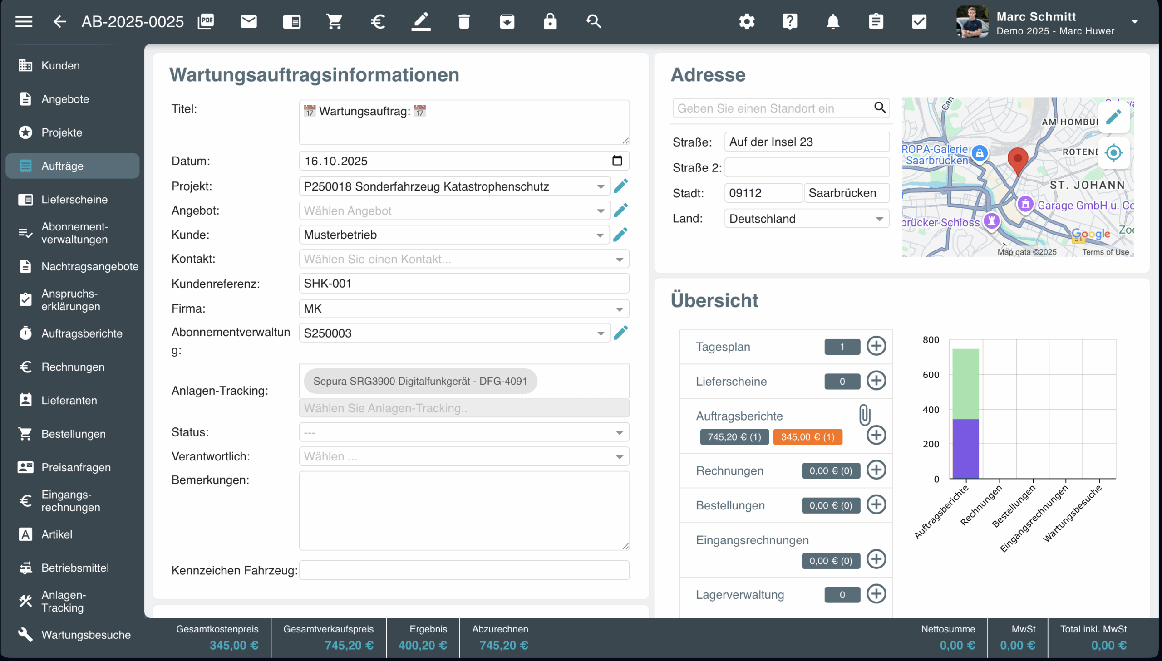Delete order via trash icon
The width and height of the screenshot is (1162, 661).
point(463,21)
